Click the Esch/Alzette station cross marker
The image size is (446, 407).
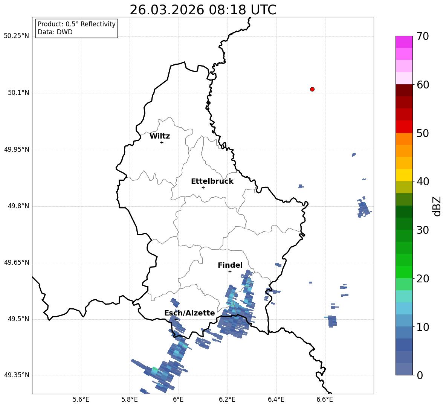[x=176, y=319]
